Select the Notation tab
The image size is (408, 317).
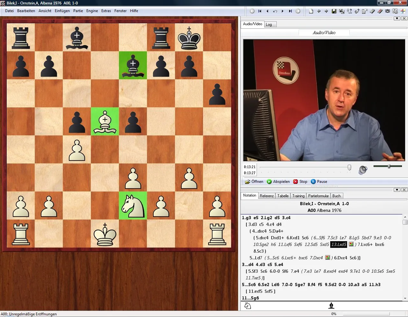(x=250, y=195)
